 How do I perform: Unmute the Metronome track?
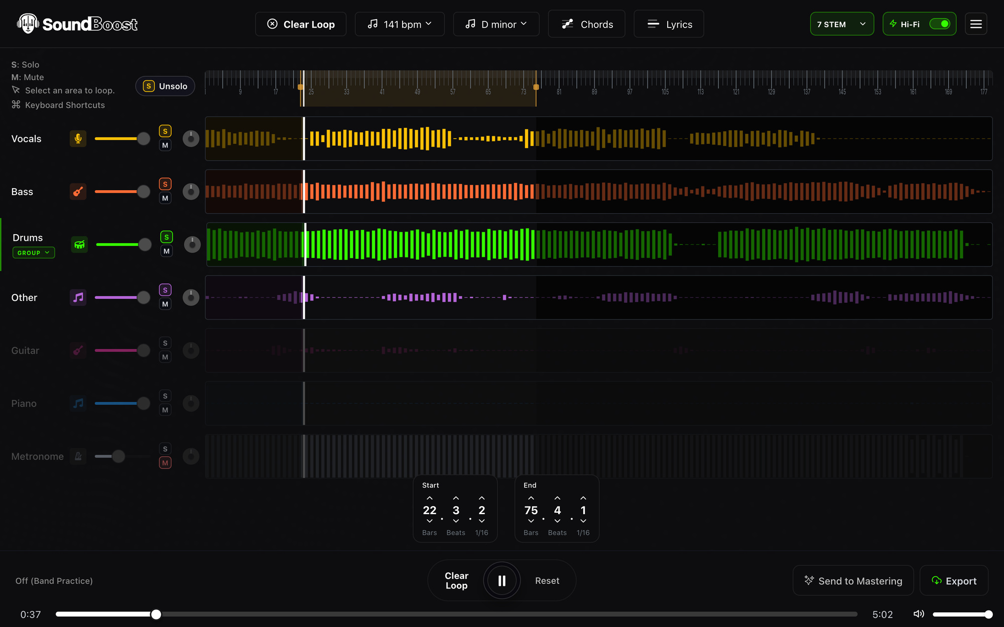pos(165,463)
